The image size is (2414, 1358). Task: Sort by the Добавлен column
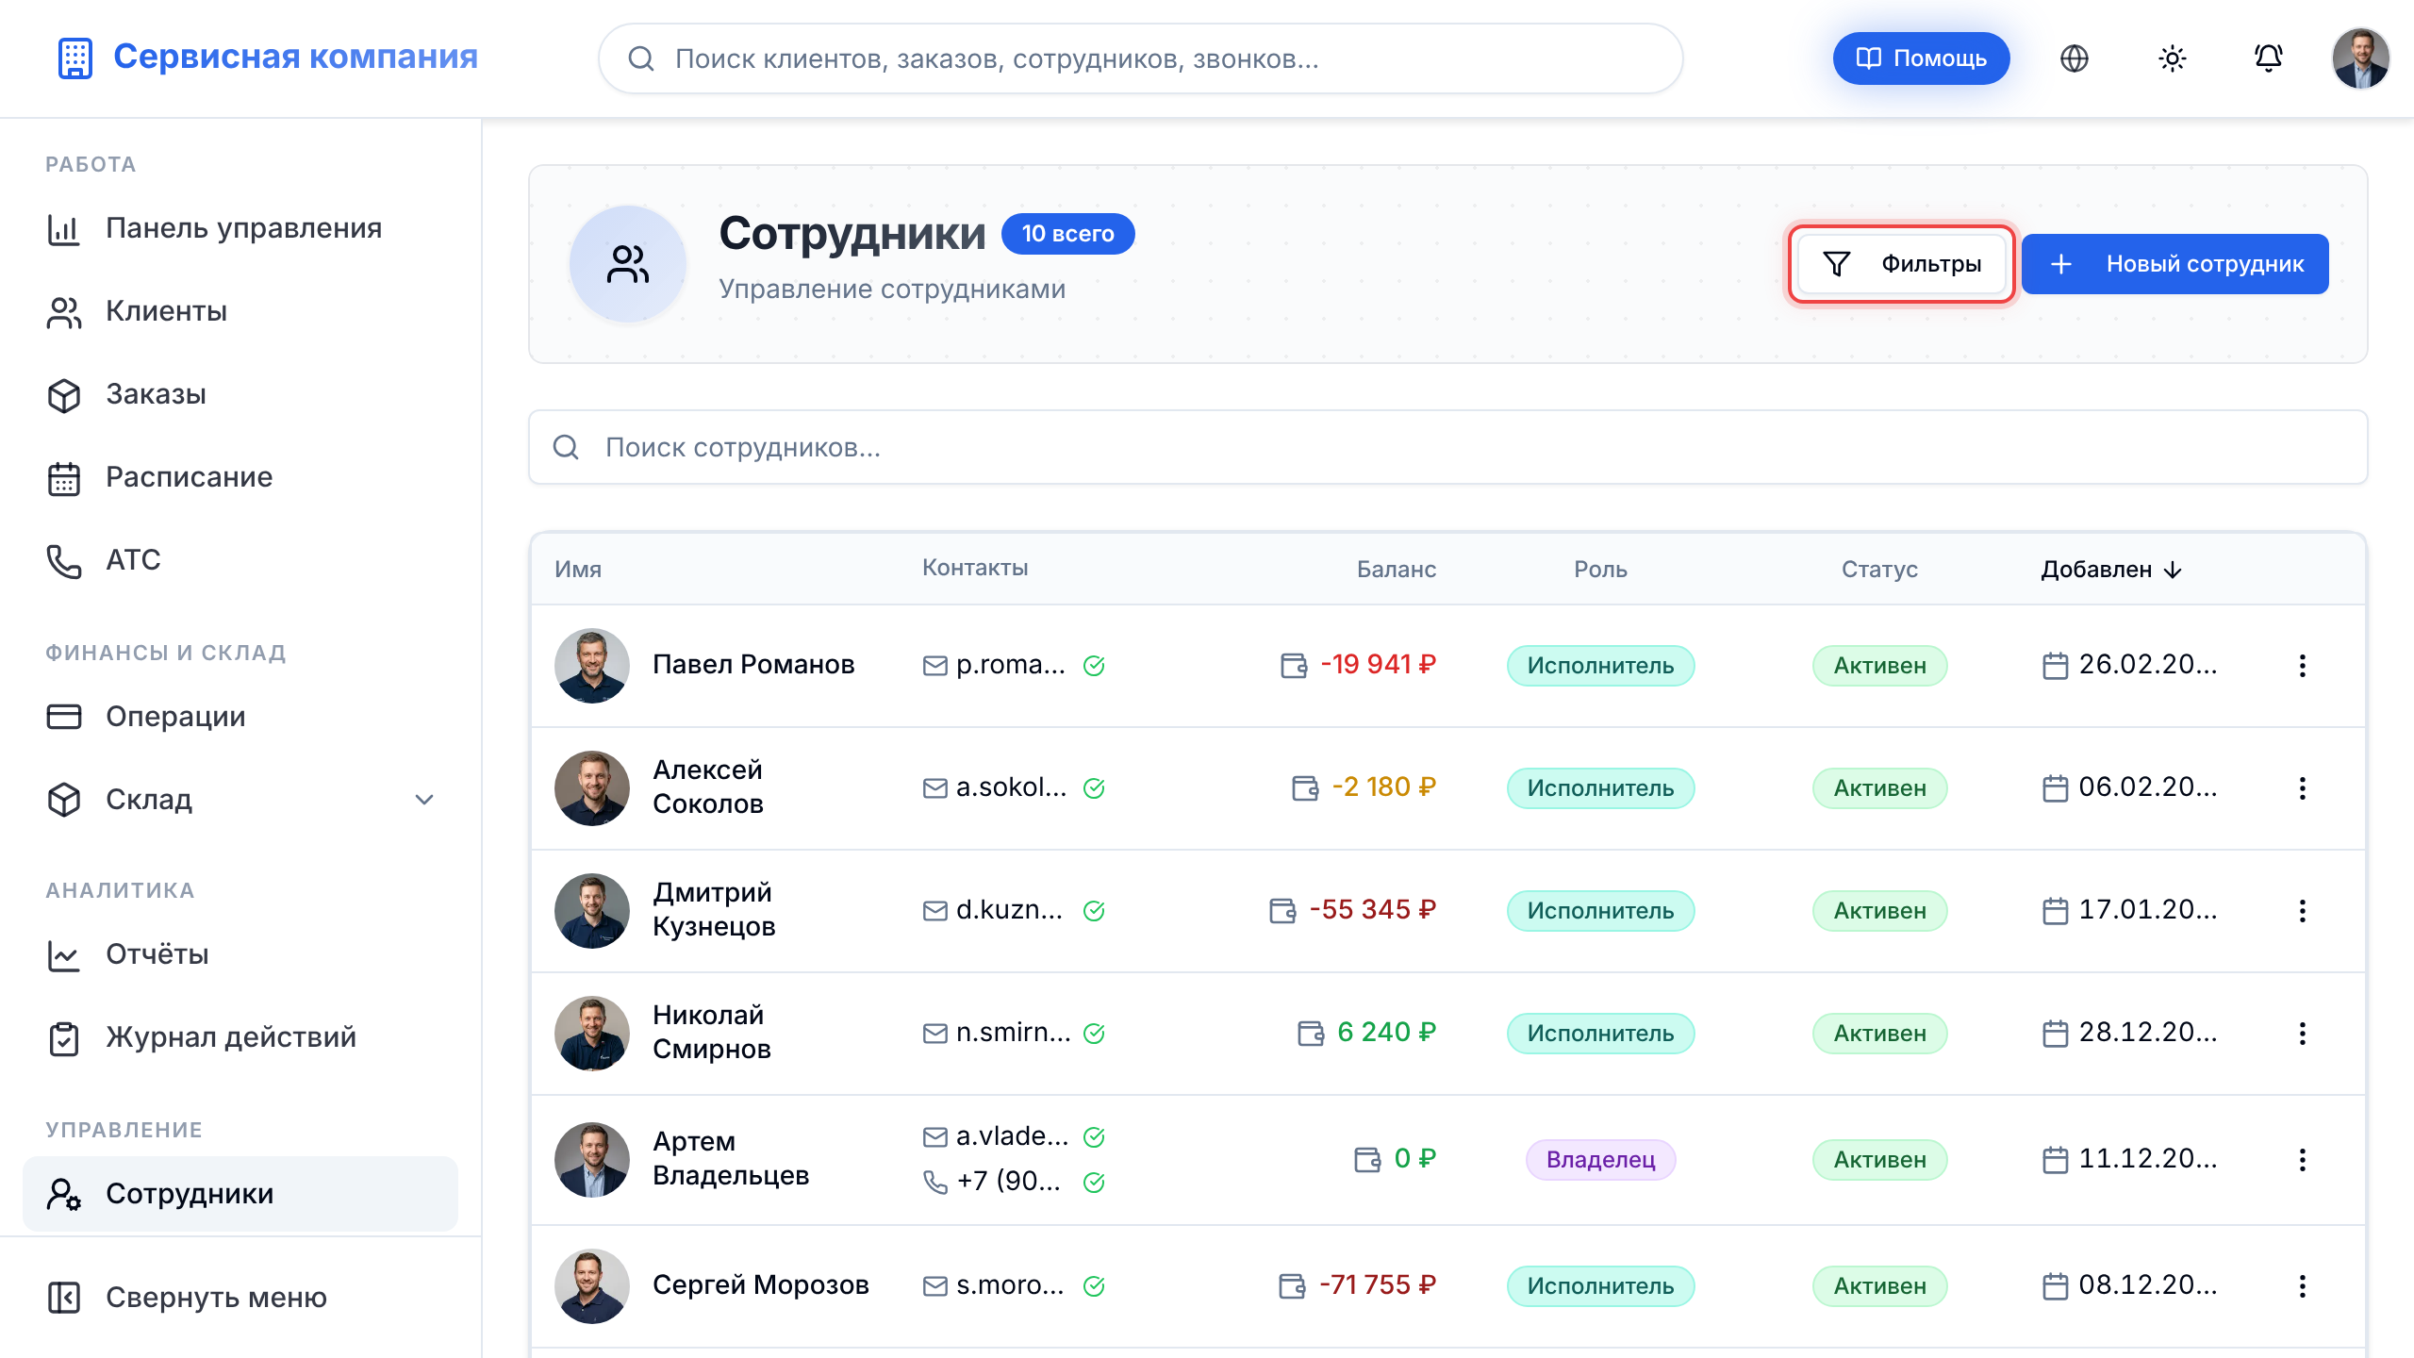[x=2111, y=570]
